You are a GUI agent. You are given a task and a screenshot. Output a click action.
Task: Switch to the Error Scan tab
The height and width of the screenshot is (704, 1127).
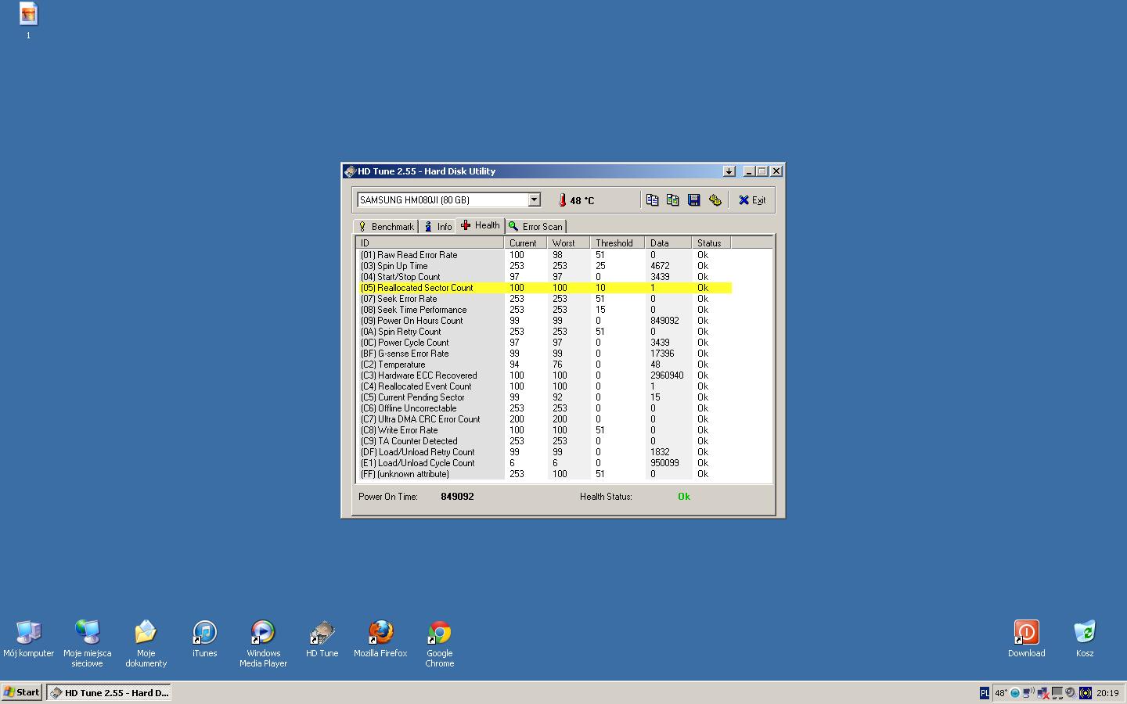pyautogui.click(x=535, y=226)
